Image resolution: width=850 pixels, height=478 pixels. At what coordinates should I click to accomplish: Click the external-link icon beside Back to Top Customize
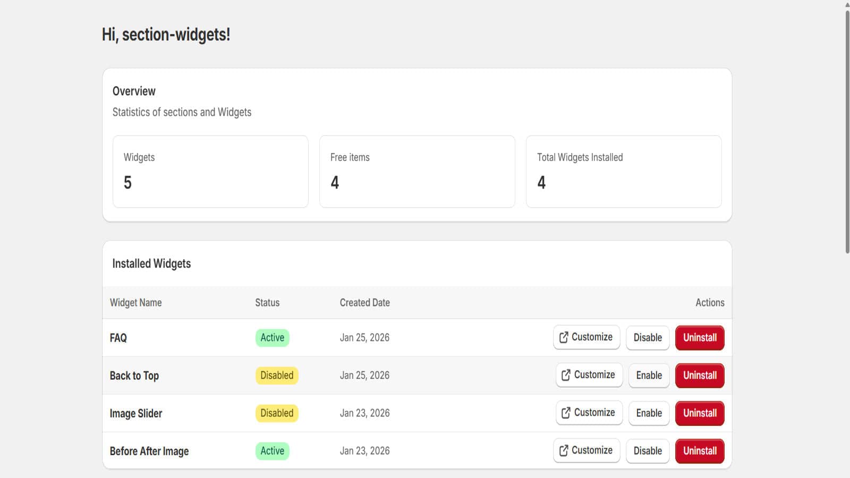click(x=565, y=375)
